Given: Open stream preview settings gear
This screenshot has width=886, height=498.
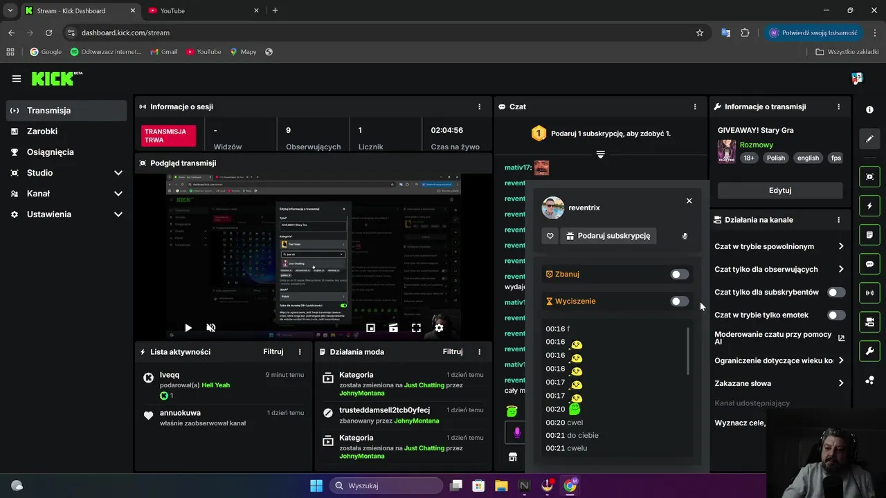Looking at the screenshot, I should click(439, 328).
